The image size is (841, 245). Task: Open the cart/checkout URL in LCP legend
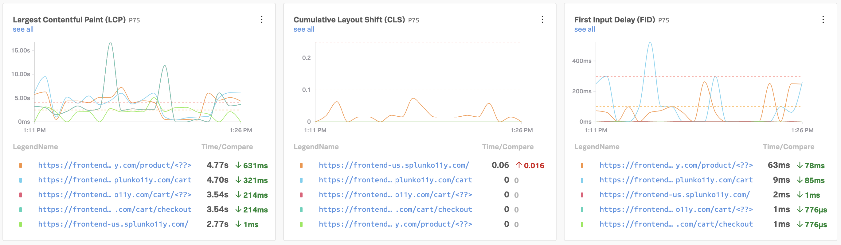[115, 209]
